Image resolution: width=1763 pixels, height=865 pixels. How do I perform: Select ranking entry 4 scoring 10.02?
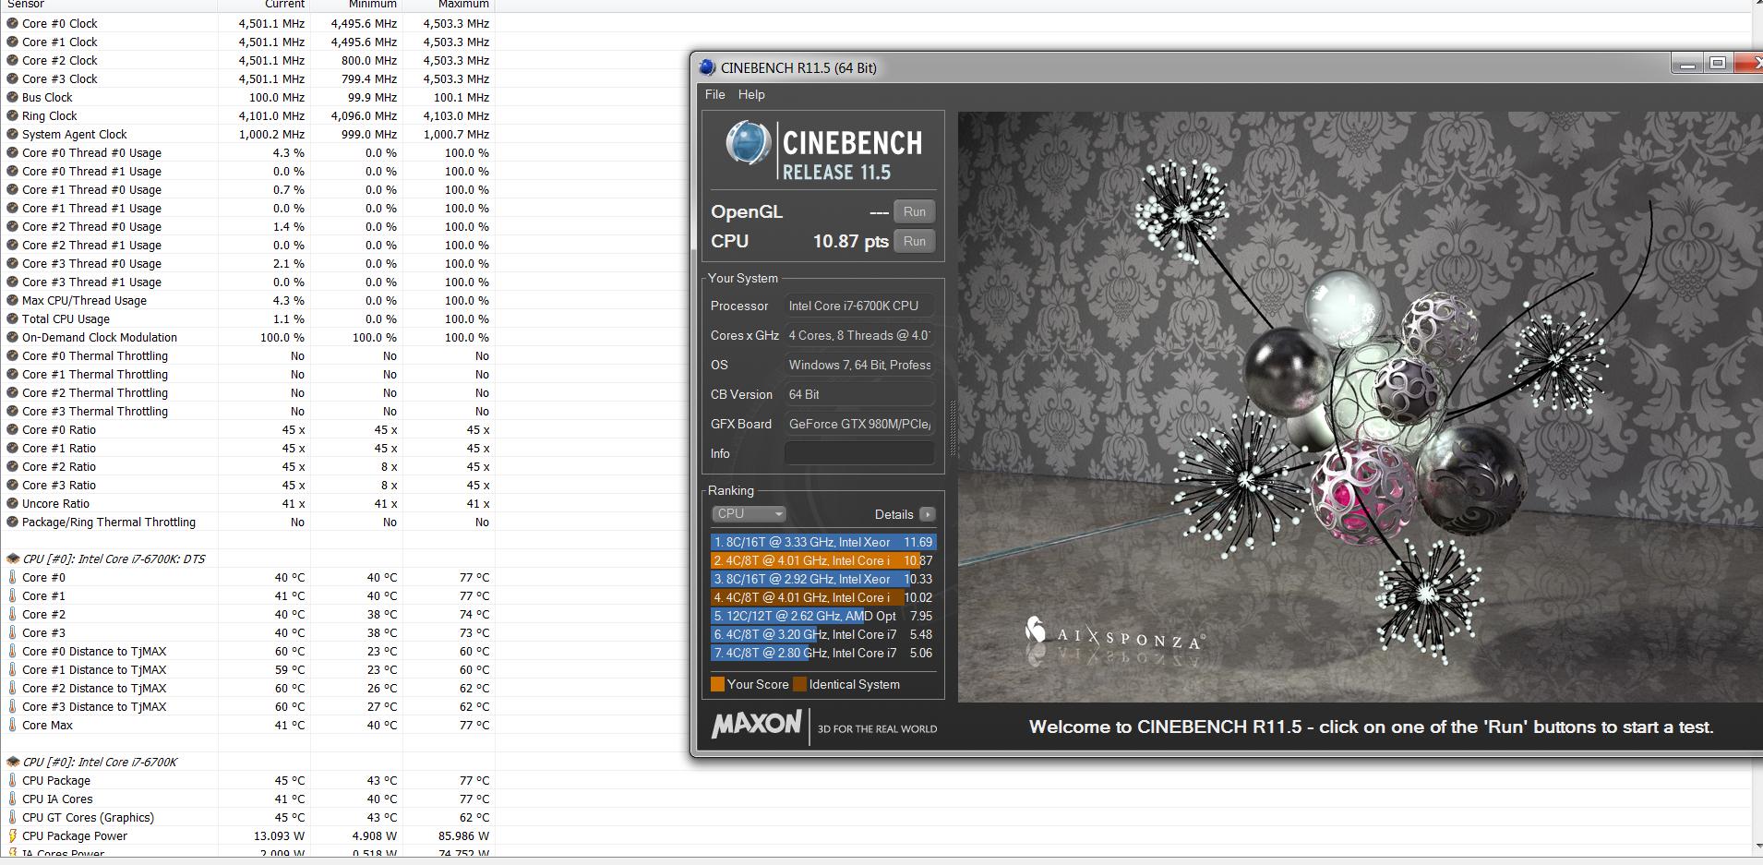pos(822,597)
